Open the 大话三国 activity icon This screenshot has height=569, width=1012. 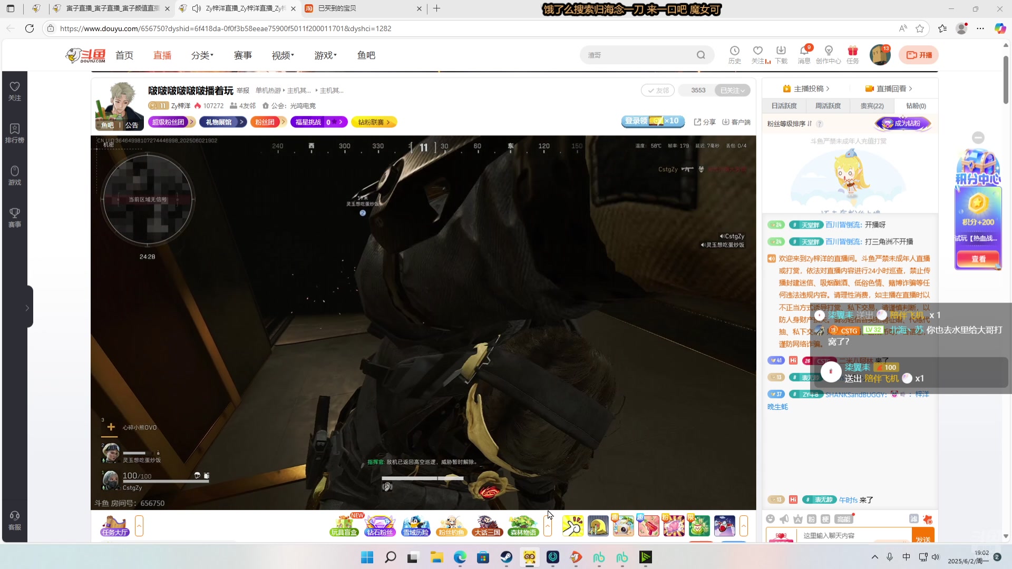487,525
